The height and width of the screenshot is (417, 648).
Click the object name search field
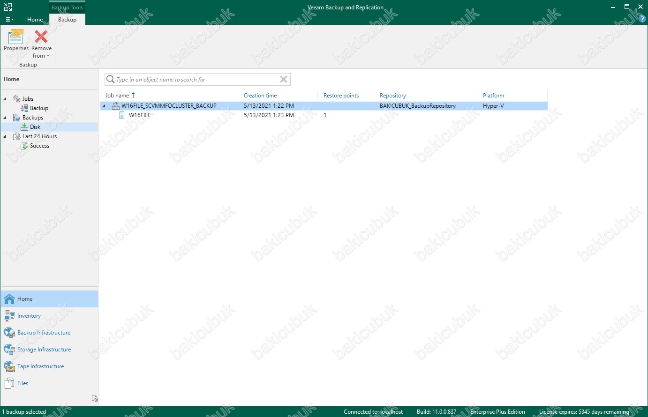coord(197,80)
